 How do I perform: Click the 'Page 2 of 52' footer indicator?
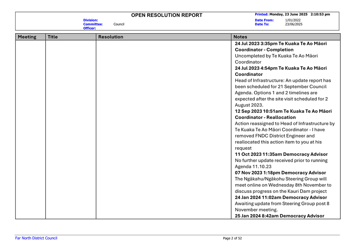(232, 238)
